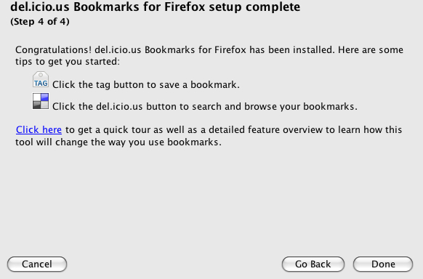This screenshot has height=279, width=423.
Task: Click the setup complete heading text
Action: coord(155,7)
